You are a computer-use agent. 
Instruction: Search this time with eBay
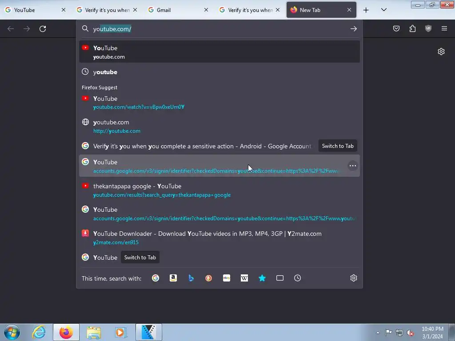pos(227,278)
